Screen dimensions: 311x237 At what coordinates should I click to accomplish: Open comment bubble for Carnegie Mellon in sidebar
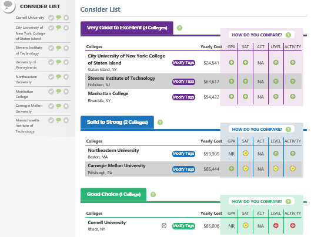59,106
